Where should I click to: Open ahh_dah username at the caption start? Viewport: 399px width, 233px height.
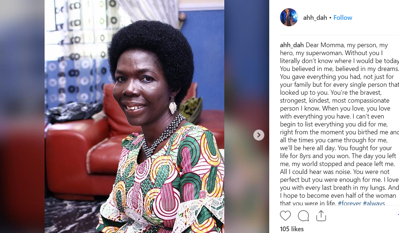coord(292,45)
